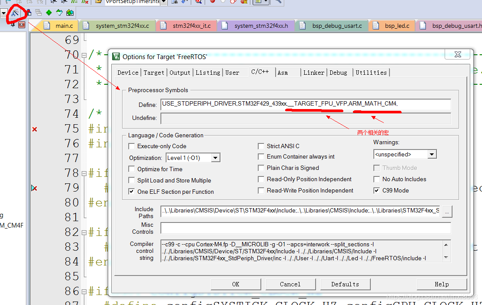This screenshot has height=305, width=482.
Task: Uncheck One ELF Section per Function
Action: coord(132,192)
